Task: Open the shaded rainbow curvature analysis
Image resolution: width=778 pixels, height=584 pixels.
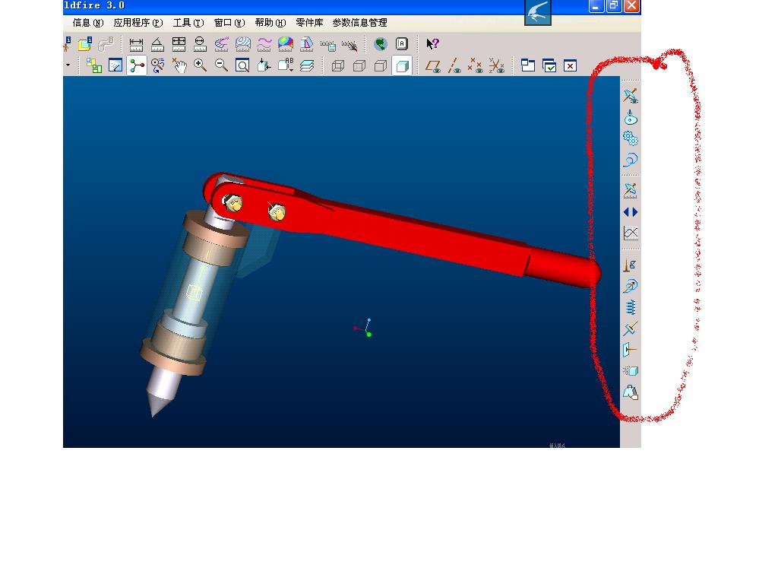Action: coord(286,44)
